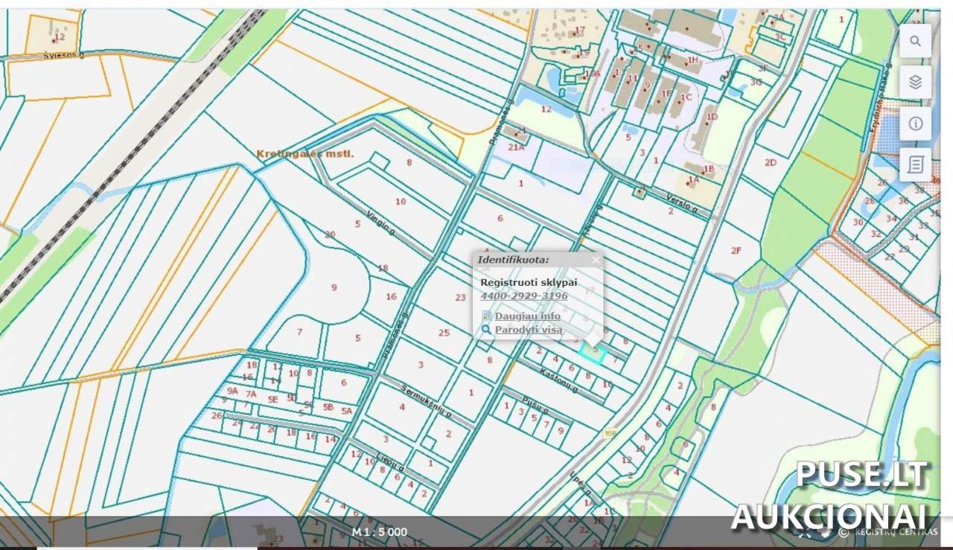Click the magnifier icon beside Parodyti visą
Screen dimensions: 953x550
(x=487, y=330)
